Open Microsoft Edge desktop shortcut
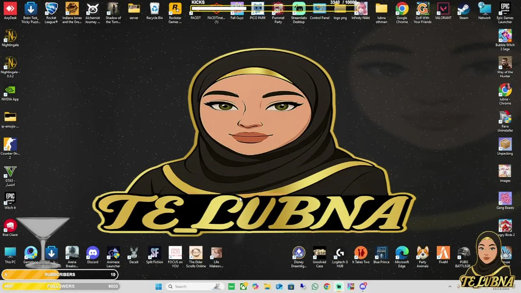 click(x=402, y=257)
